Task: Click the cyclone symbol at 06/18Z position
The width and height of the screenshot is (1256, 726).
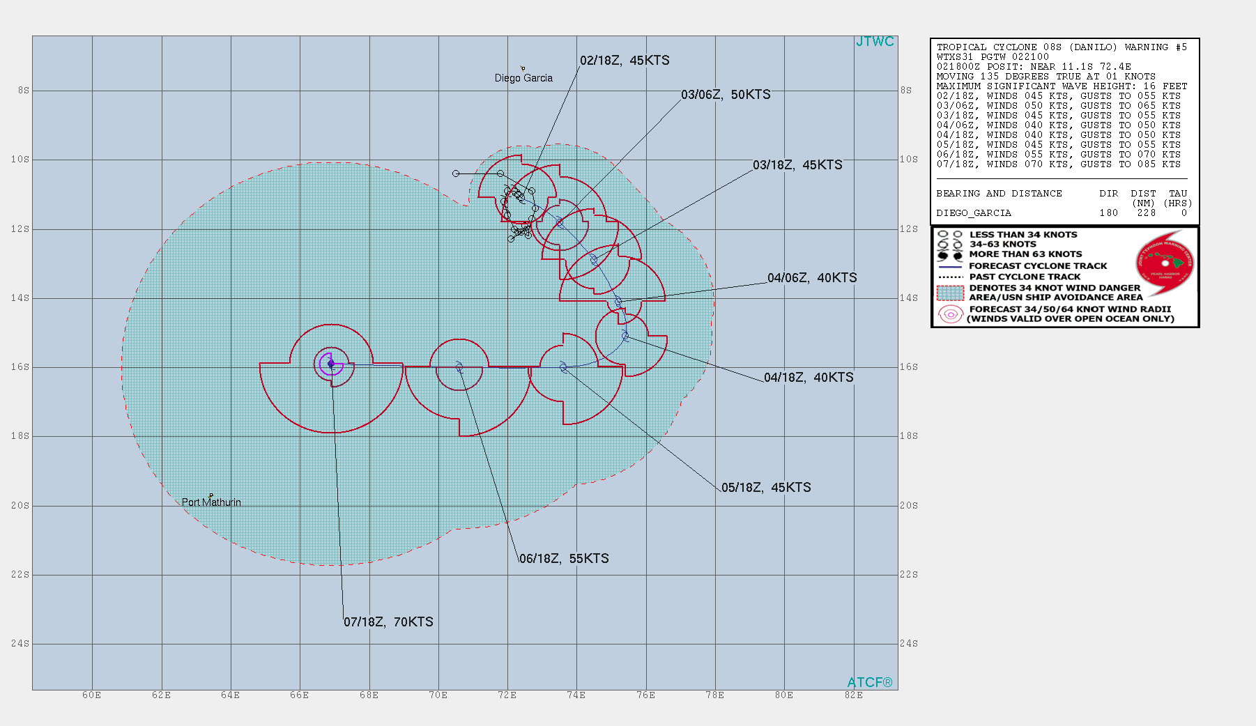Action: pos(459,367)
